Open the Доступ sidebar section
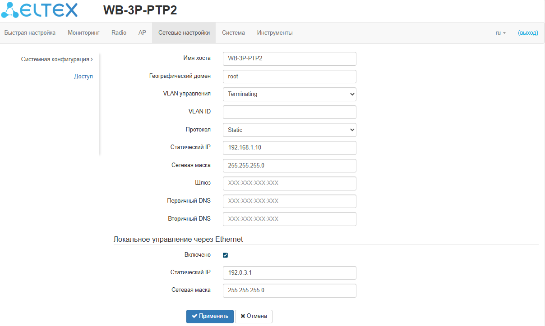 pyautogui.click(x=83, y=77)
